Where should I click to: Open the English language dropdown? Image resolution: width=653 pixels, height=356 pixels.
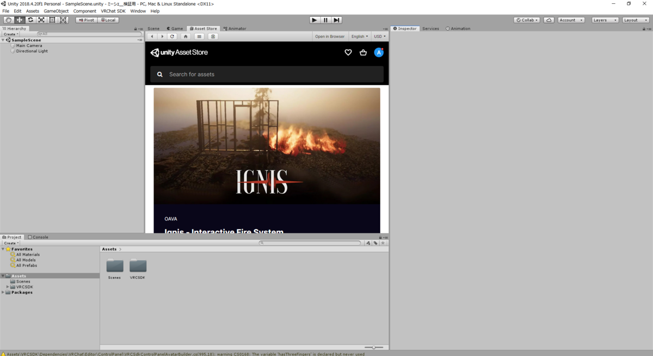(359, 36)
